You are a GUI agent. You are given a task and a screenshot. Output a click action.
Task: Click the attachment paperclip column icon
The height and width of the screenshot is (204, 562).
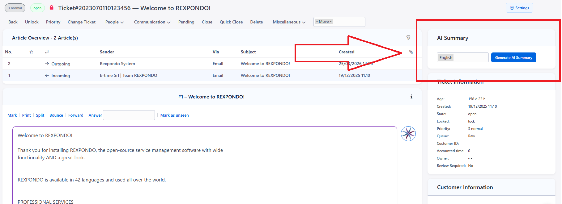(411, 52)
